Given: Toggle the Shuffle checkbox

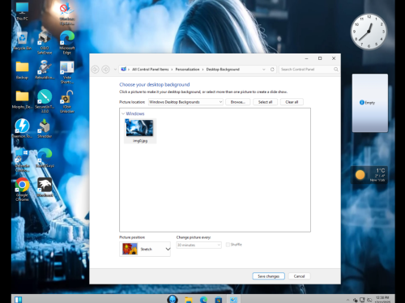Looking at the screenshot, I should (x=228, y=245).
